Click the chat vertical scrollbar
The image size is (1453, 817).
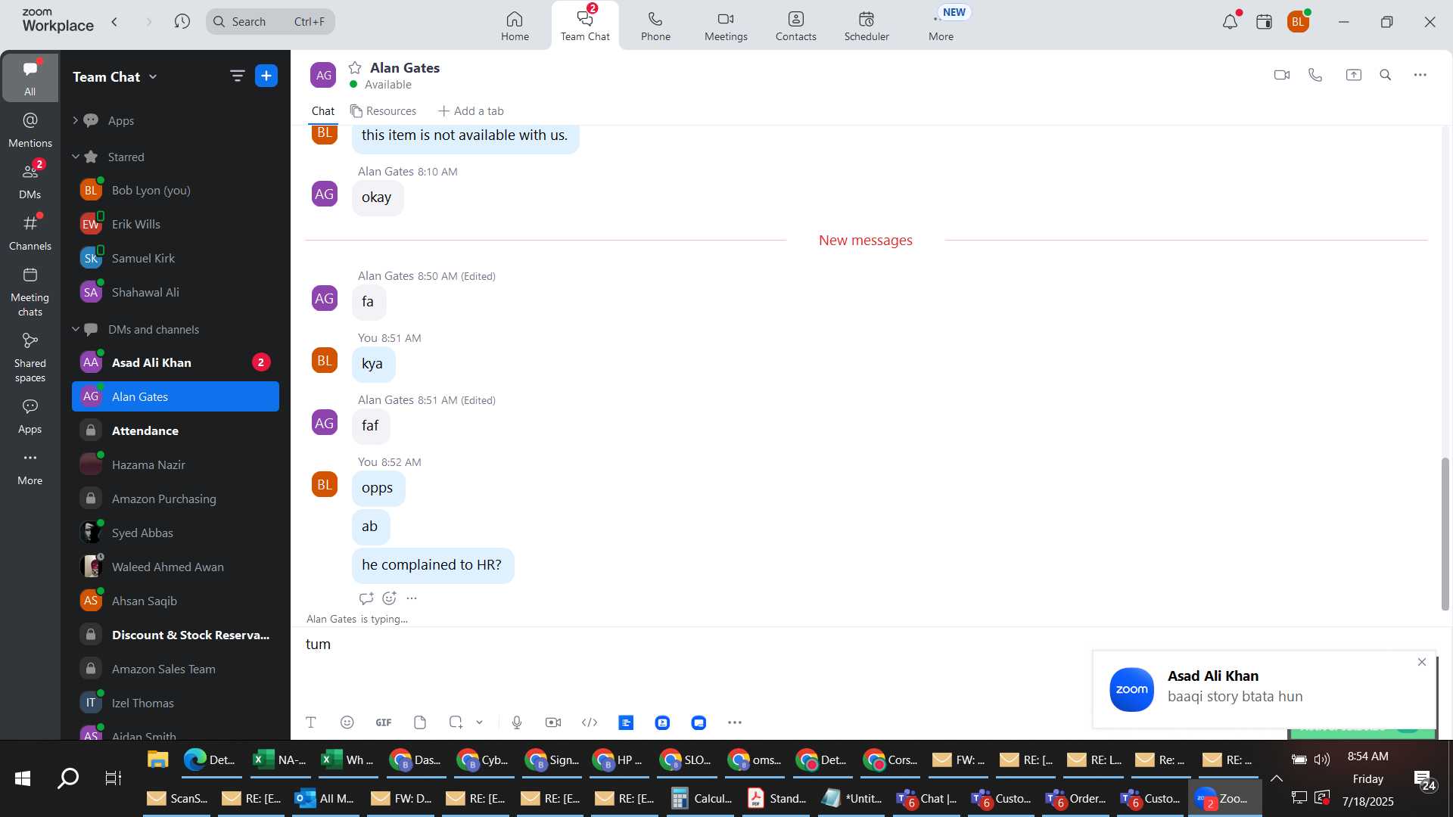pos(1445,533)
